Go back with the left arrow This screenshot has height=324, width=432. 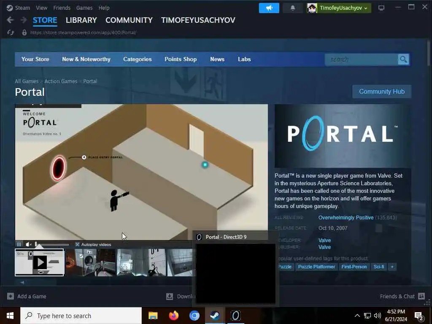[x=10, y=20]
